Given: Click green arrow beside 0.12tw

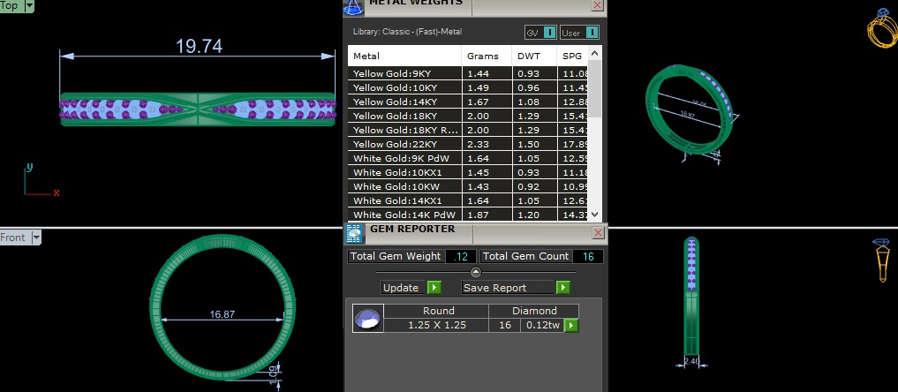Looking at the screenshot, I should click(x=571, y=326).
